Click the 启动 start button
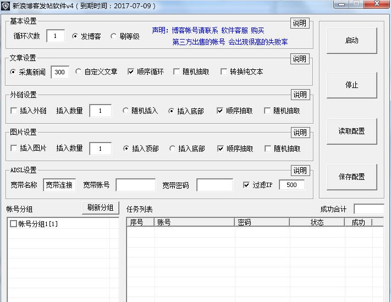 tap(351, 40)
